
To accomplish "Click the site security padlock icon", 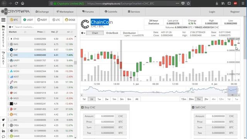I will 55,3.
